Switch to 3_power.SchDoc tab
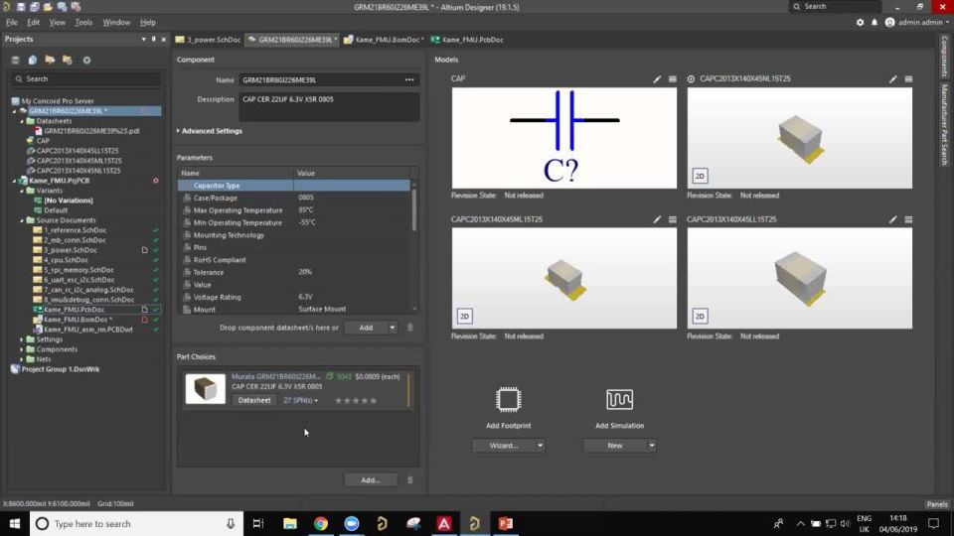Image resolution: width=954 pixels, height=536 pixels. tap(208, 40)
